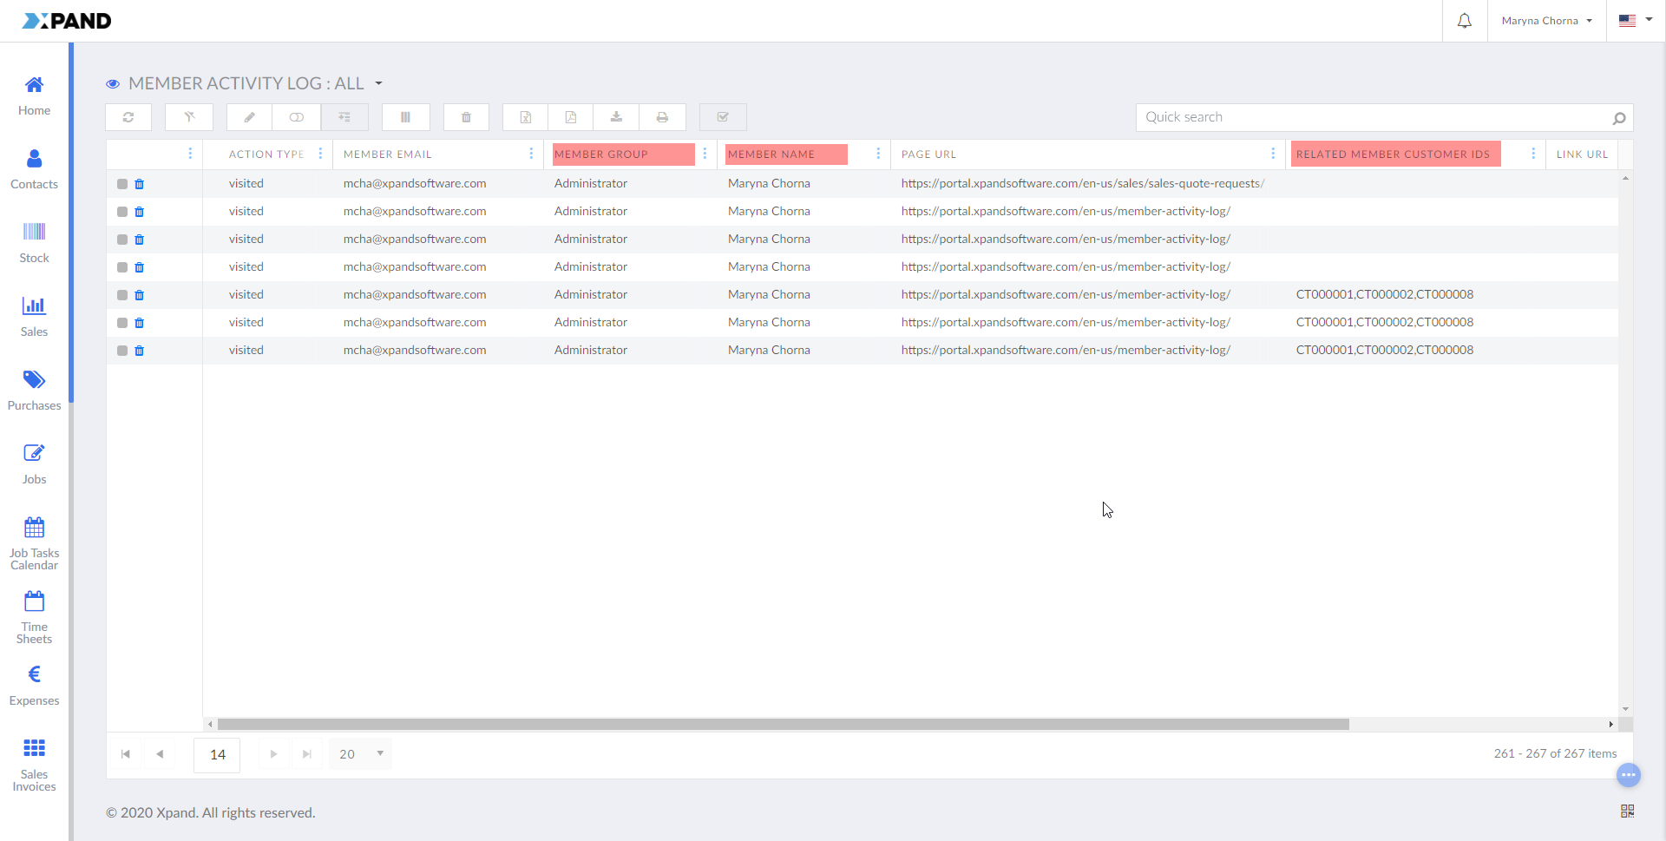Toggle the switch icon in the toolbar

pos(297,117)
